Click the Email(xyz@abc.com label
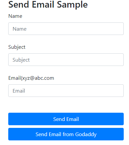 31,78
